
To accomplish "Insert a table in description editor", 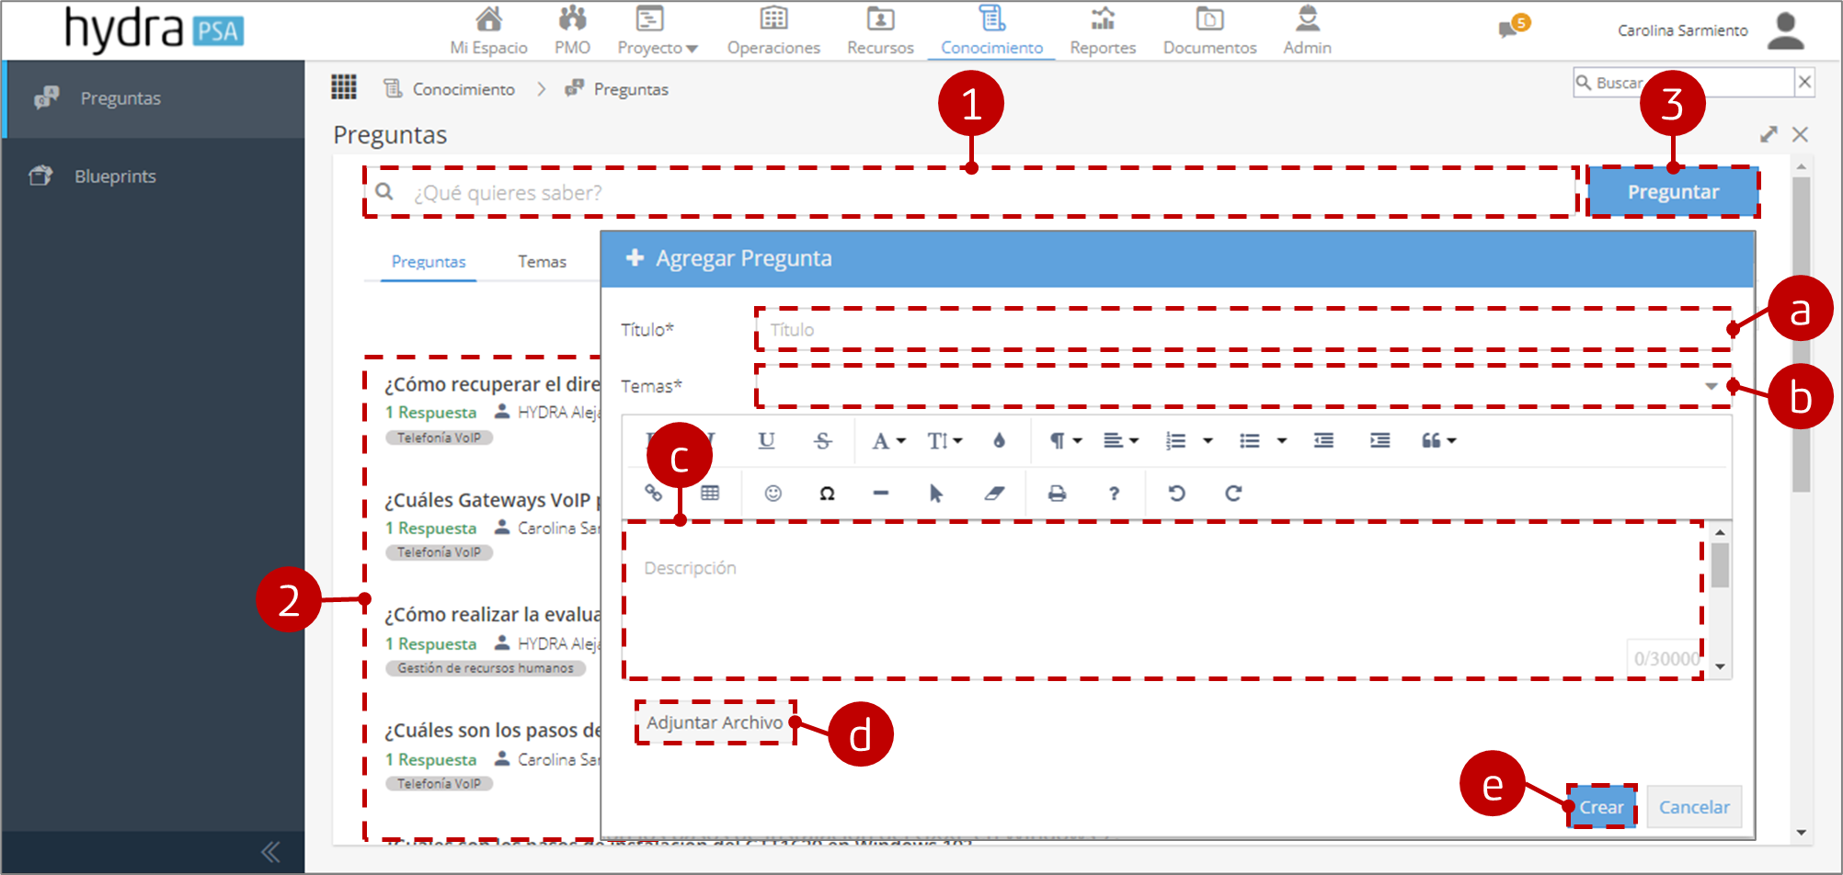I will pos(710,494).
